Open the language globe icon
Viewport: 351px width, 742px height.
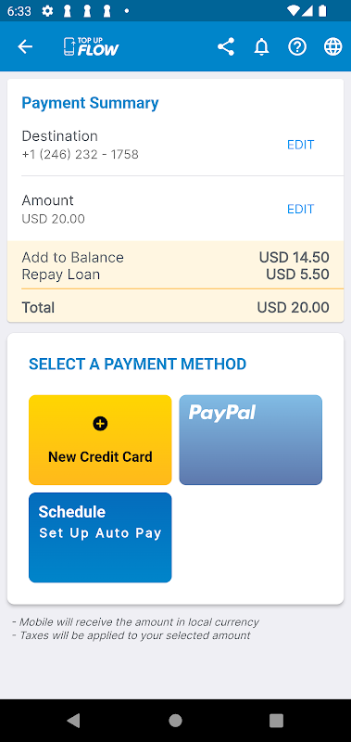[x=333, y=46]
